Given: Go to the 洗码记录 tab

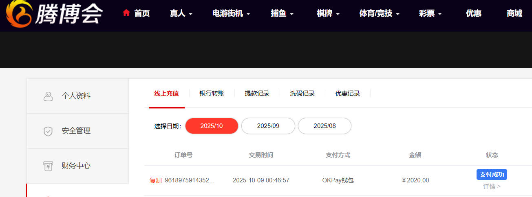Looking at the screenshot, I should click(302, 93).
